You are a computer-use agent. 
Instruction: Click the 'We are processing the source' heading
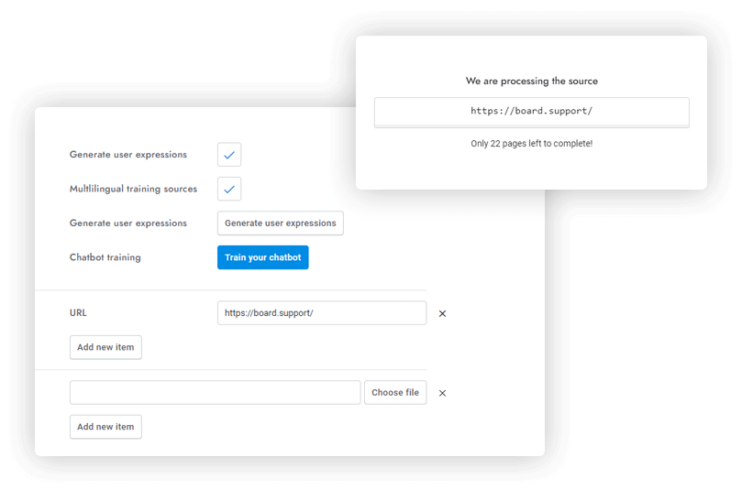(x=531, y=82)
